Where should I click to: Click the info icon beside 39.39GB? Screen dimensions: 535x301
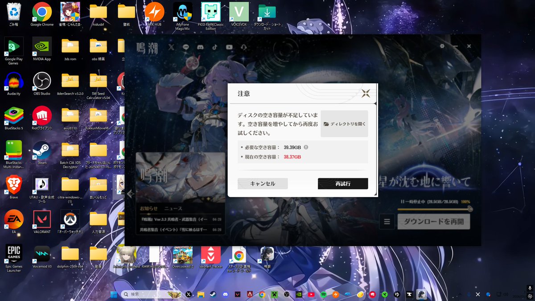point(306,147)
